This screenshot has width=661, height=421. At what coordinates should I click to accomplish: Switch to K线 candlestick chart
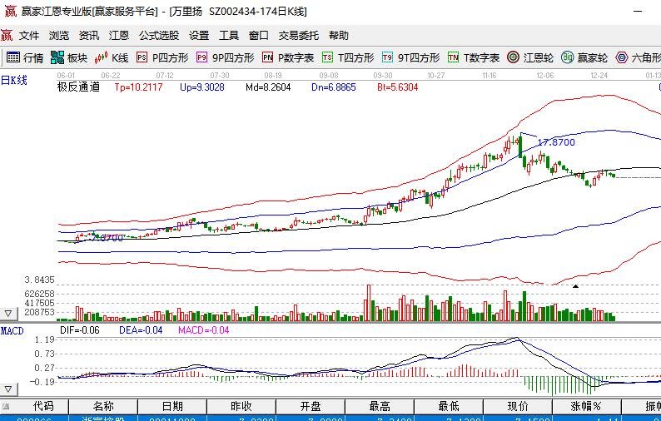coord(112,57)
